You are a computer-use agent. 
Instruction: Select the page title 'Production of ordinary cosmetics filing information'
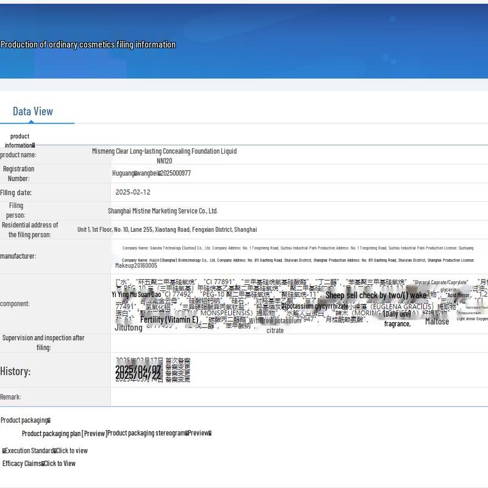point(88,45)
